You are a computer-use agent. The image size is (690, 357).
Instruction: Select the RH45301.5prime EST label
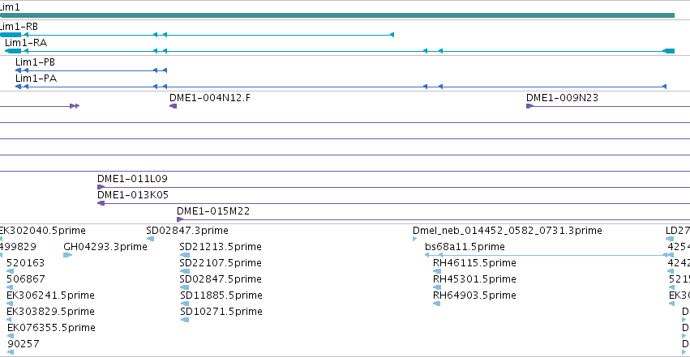[x=474, y=279]
